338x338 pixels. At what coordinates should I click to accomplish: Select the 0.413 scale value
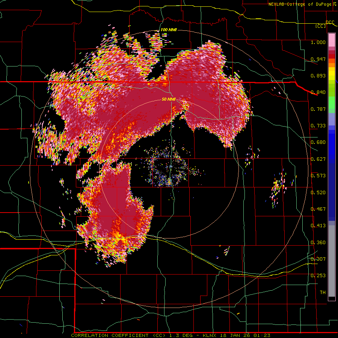pos(318,226)
